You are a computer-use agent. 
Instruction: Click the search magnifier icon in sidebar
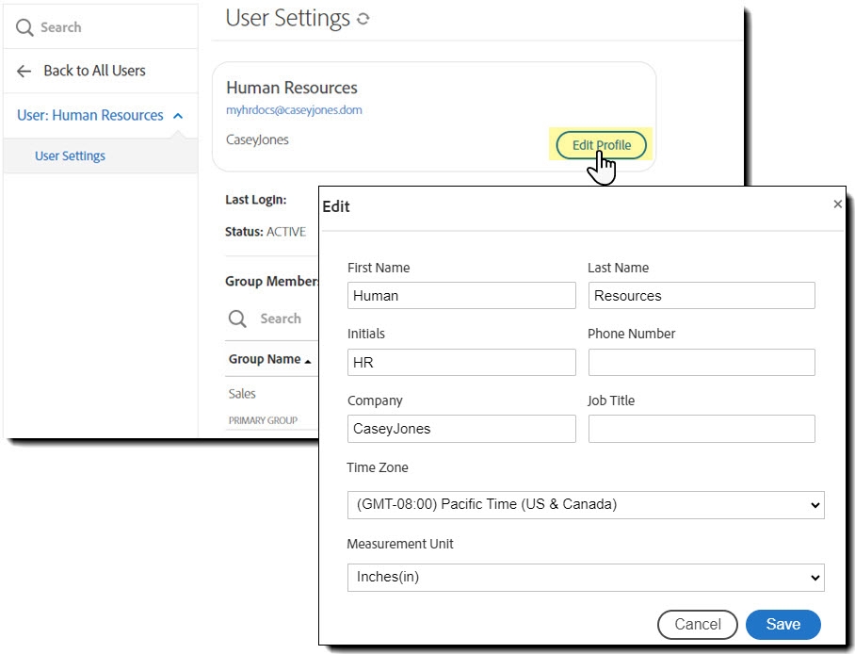click(24, 27)
